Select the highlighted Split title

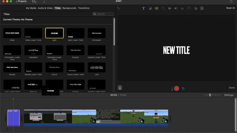pyautogui.click(x=54, y=33)
